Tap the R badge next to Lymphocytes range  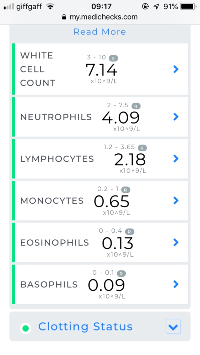(142, 148)
